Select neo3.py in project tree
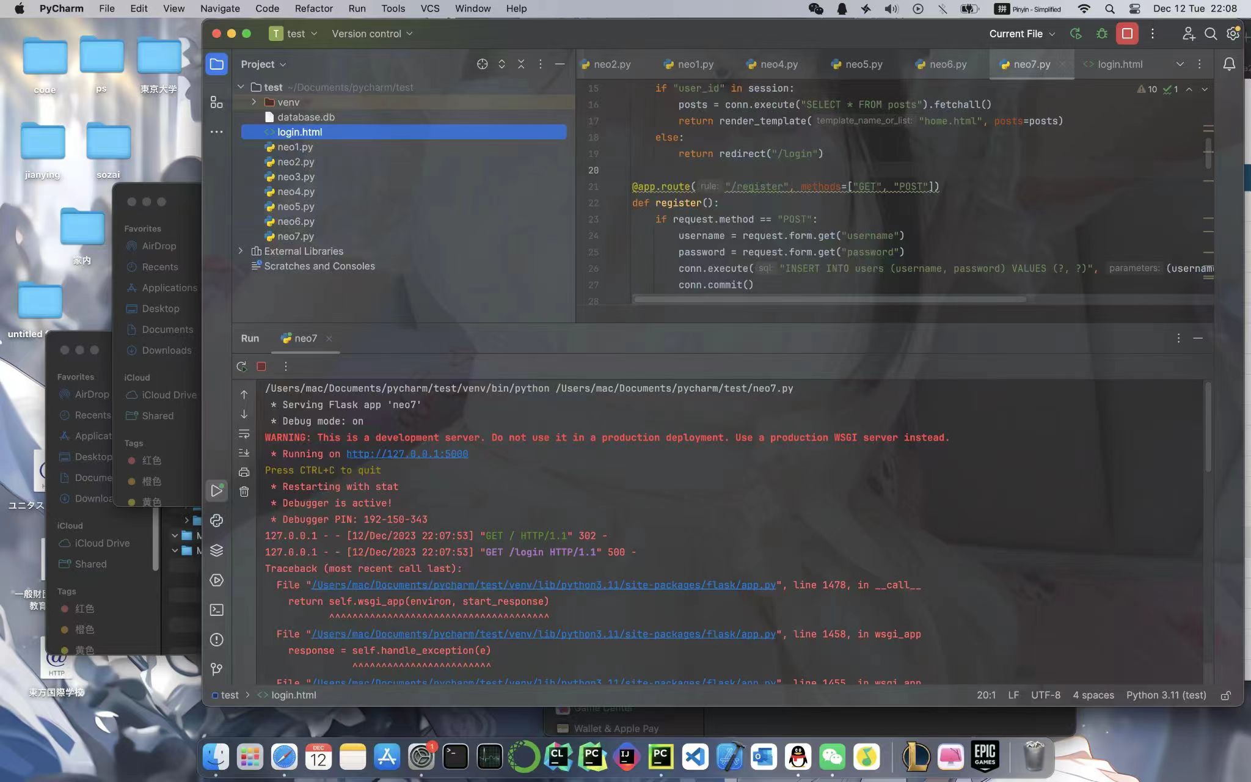This screenshot has width=1251, height=782. coord(296,177)
